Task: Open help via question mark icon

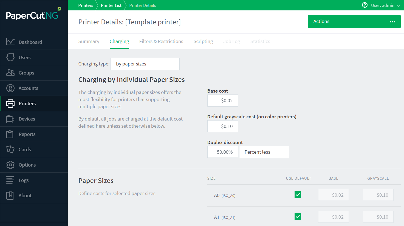Action: (365, 5)
